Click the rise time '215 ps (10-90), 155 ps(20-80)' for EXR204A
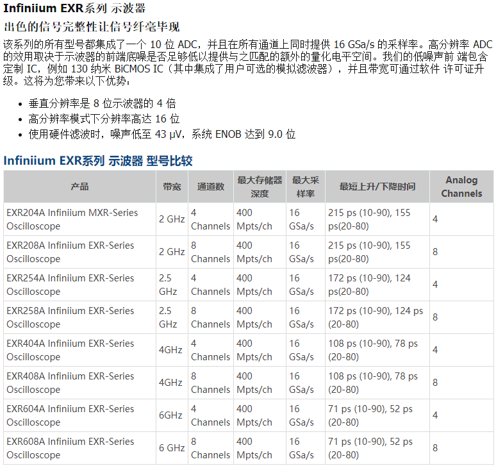The width and height of the screenshot is (496, 466). (x=369, y=219)
